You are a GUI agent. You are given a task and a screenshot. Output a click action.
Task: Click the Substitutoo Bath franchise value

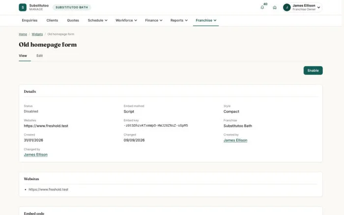click(x=238, y=126)
